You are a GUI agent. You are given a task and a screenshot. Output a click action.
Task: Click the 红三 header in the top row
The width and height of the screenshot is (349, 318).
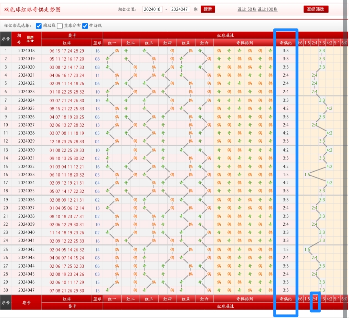(149, 43)
